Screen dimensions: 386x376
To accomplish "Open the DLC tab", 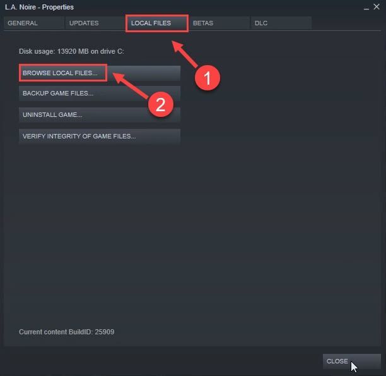I will pos(281,23).
